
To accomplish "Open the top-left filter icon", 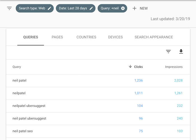I will [9, 8].
